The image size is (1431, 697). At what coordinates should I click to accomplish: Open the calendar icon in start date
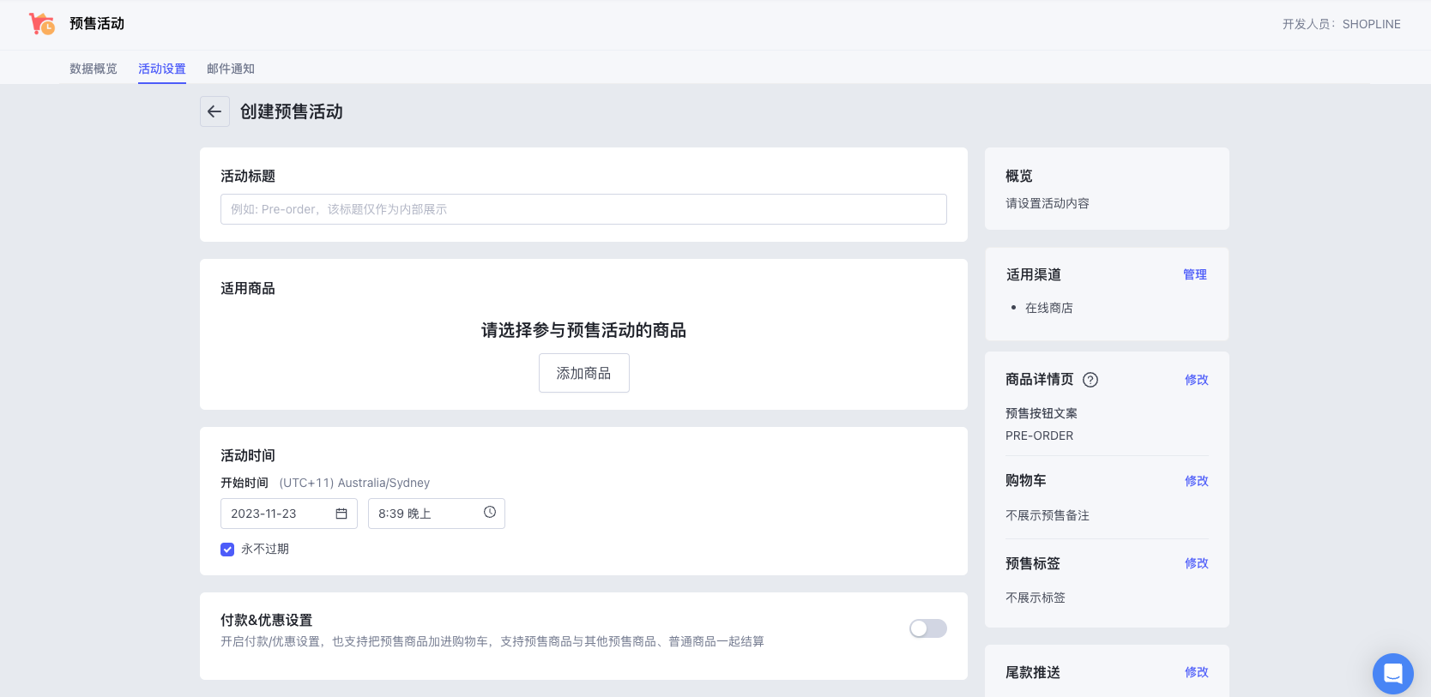(341, 514)
